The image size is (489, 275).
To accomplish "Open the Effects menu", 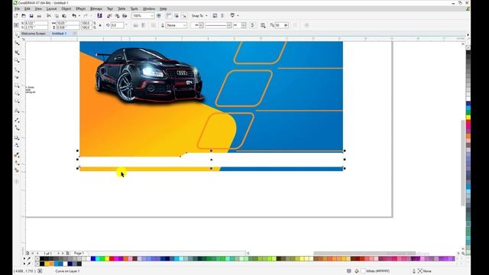I will 80,8.
